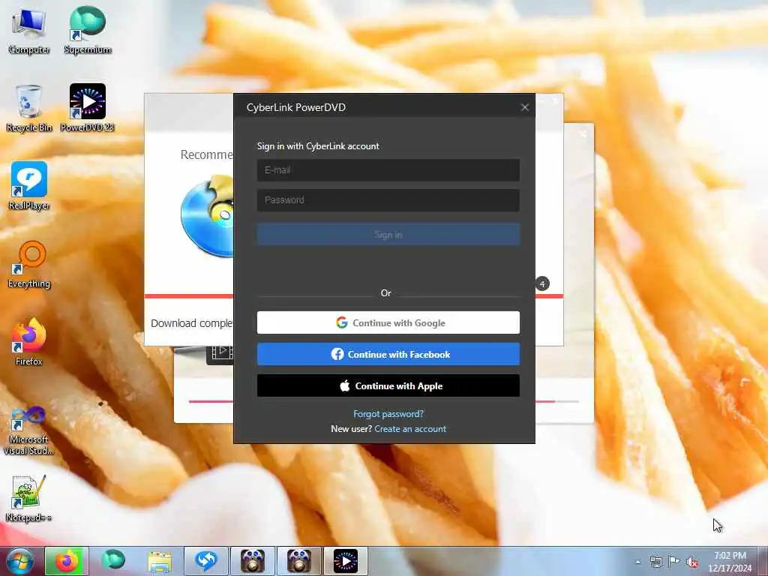Select the Microsoft Visual Studio shortcut
Viewport: 768px width, 576px height.
pos(28,431)
